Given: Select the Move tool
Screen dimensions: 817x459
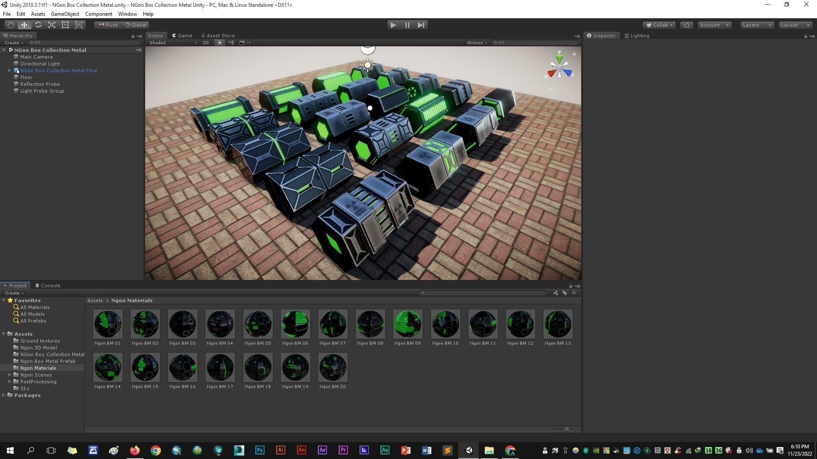Looking at the screenshot, I should click(24, 25).
